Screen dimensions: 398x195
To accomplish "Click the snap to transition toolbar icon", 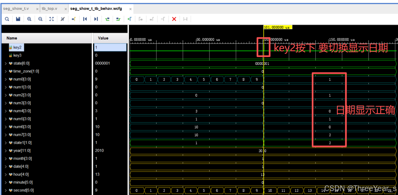I will [185, 19].
